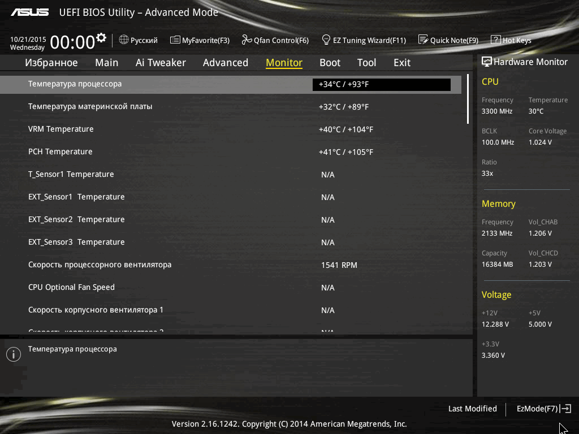The image size is (579, 434).
Task: Select Скорость корпусного вентилятора 1 row
Action: 231,310
